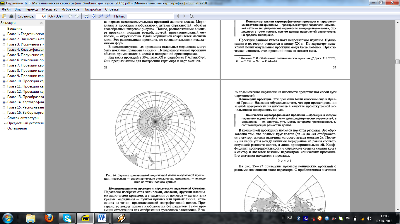The width and height of the screenshot is (400, 224).
Task: Expand the Глава 3 bookmark node
Action: pos(4,44)
